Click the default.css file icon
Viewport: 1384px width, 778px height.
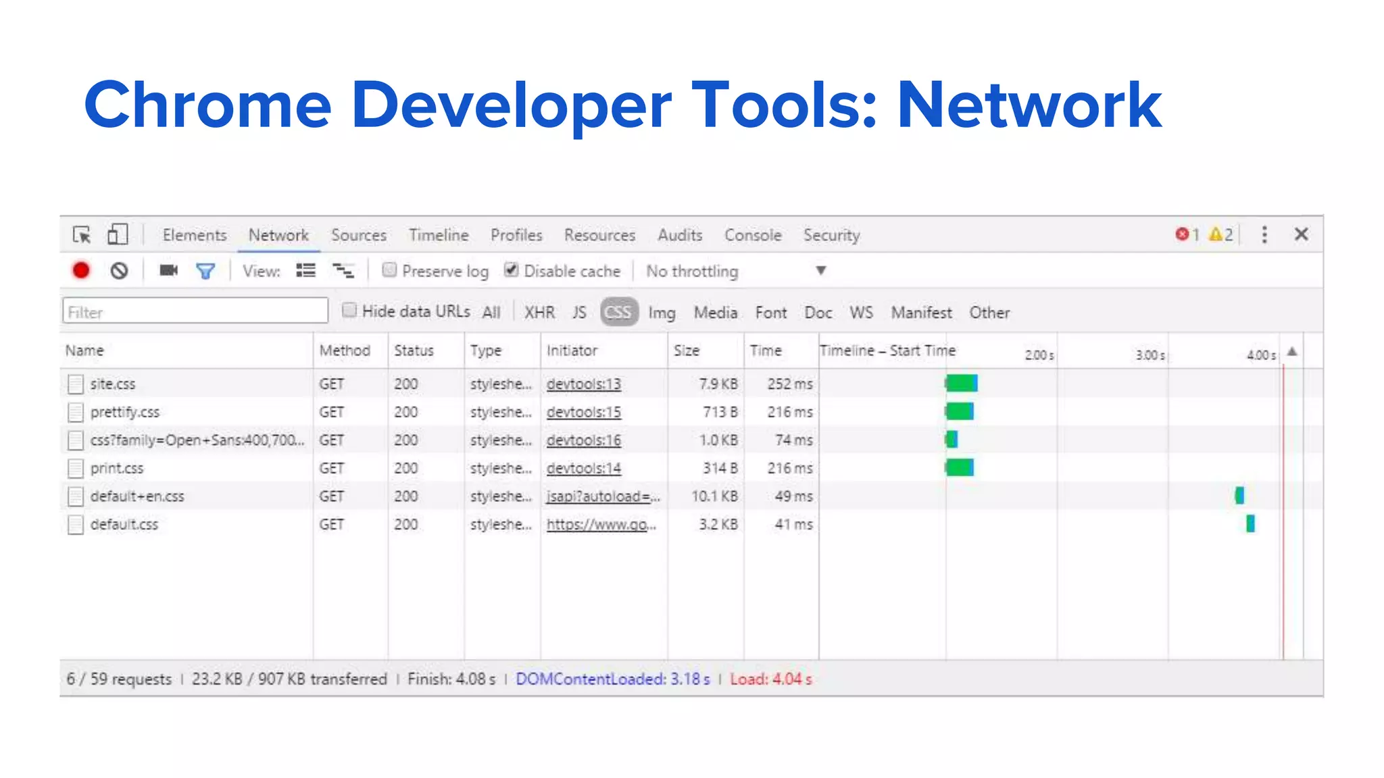coord(76,525)
